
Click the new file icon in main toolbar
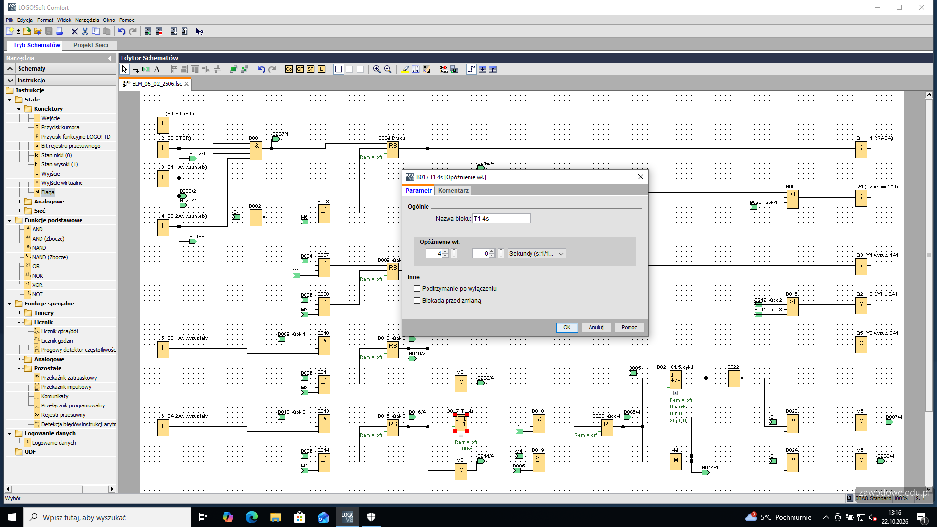coord(9,31)
